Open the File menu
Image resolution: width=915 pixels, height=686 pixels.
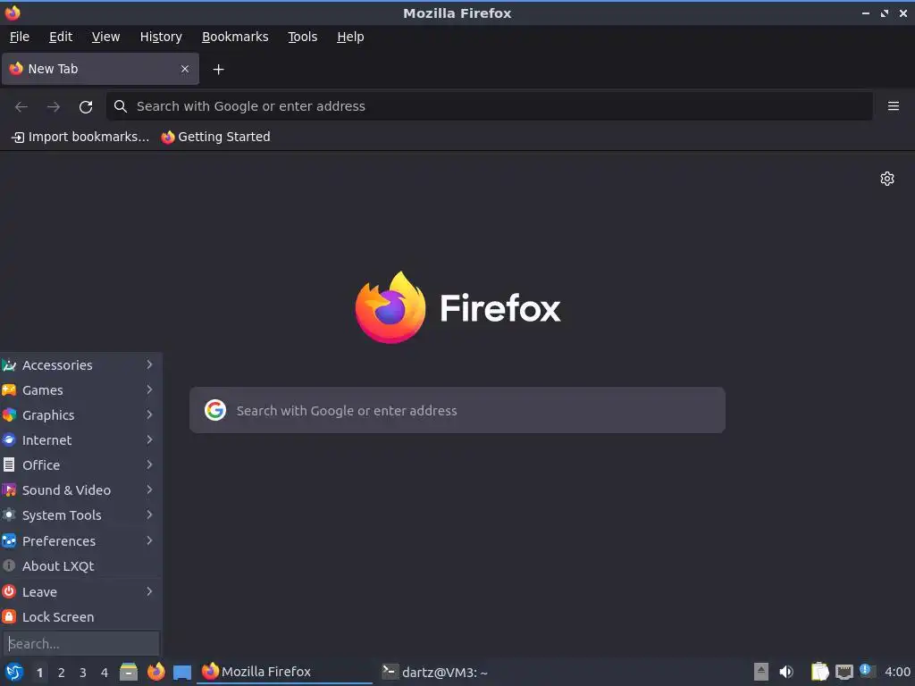pyautogui.click(x=20, y=37)
